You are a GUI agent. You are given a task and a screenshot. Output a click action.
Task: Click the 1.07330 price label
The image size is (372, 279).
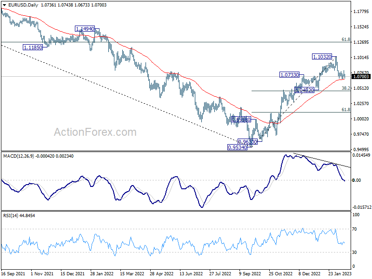pos(292,75)
